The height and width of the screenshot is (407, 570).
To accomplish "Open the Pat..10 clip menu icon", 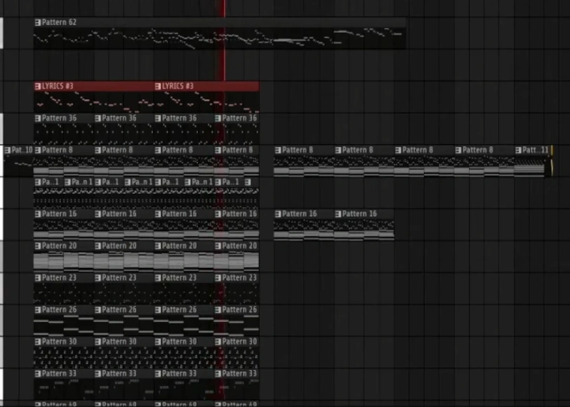I will click(8, 150).
